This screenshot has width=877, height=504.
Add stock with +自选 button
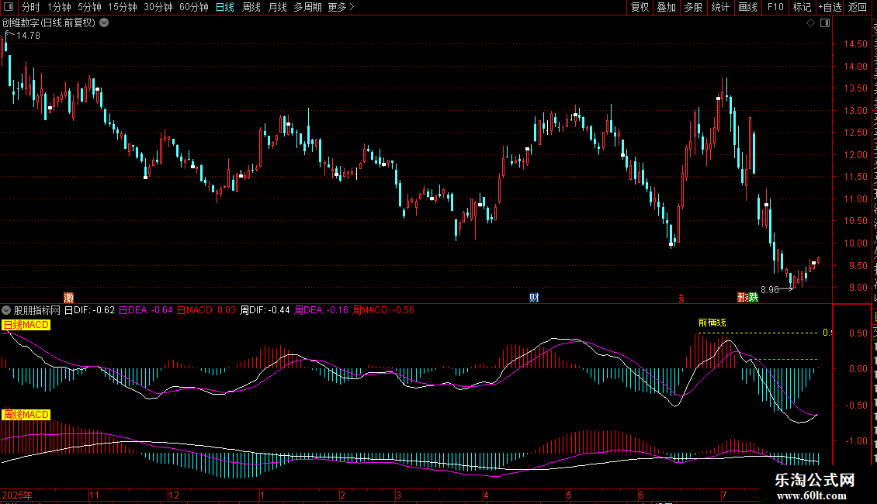pyautogui.click(x=830, y=7)
